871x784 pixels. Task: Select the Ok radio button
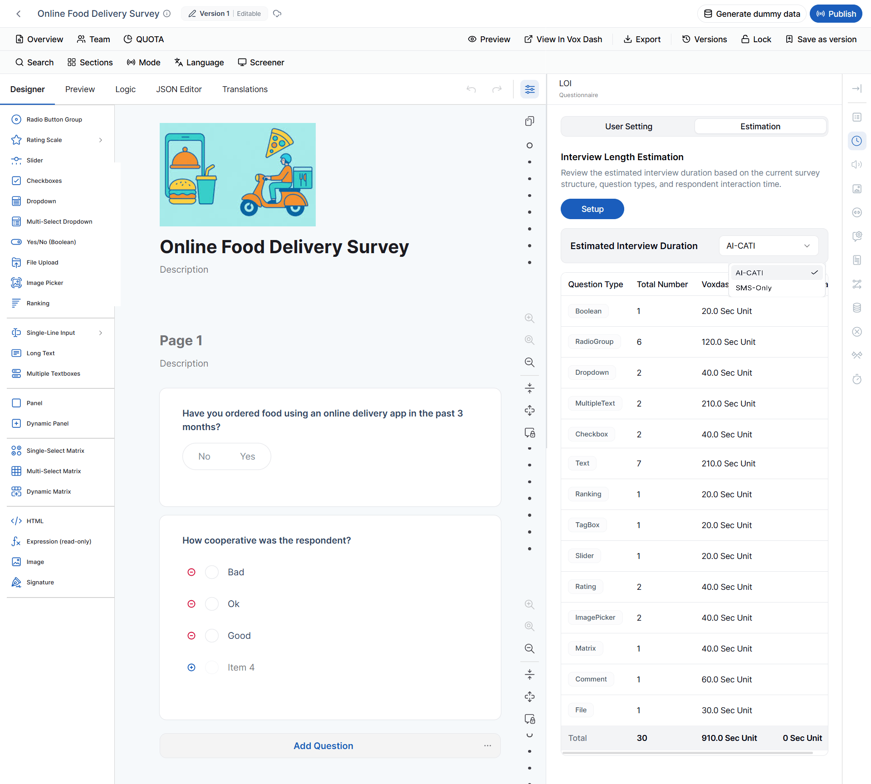(212, 604)
